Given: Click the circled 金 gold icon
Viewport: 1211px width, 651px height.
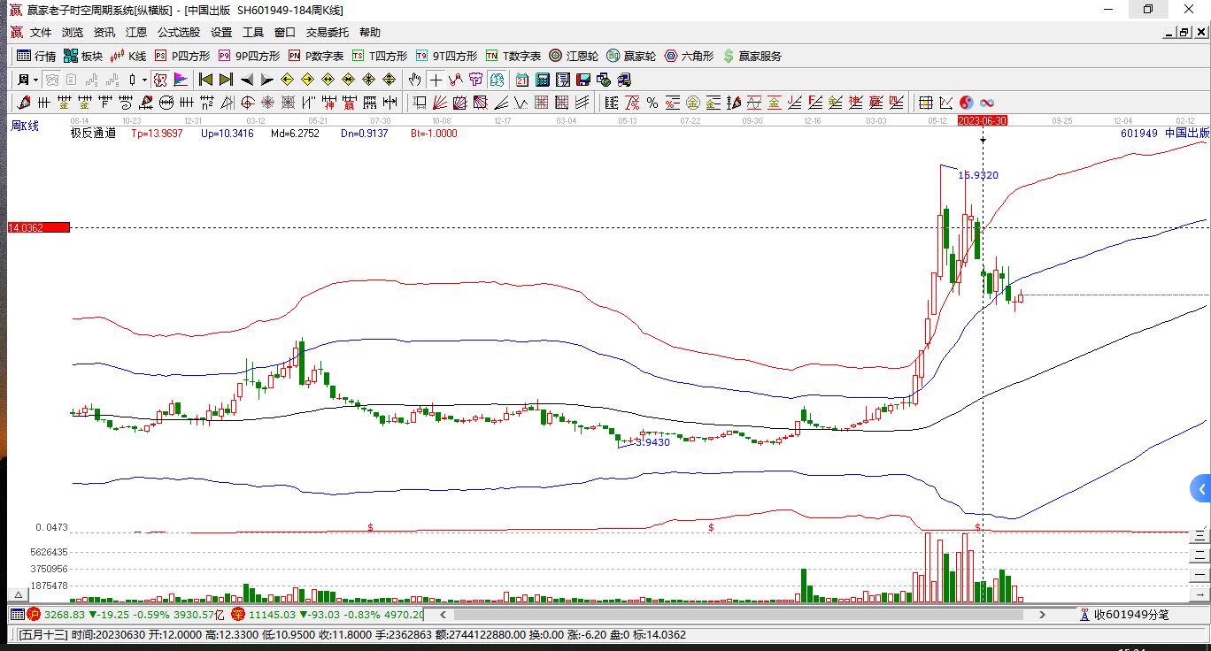Looking at the screenshot, I should 693,103.
